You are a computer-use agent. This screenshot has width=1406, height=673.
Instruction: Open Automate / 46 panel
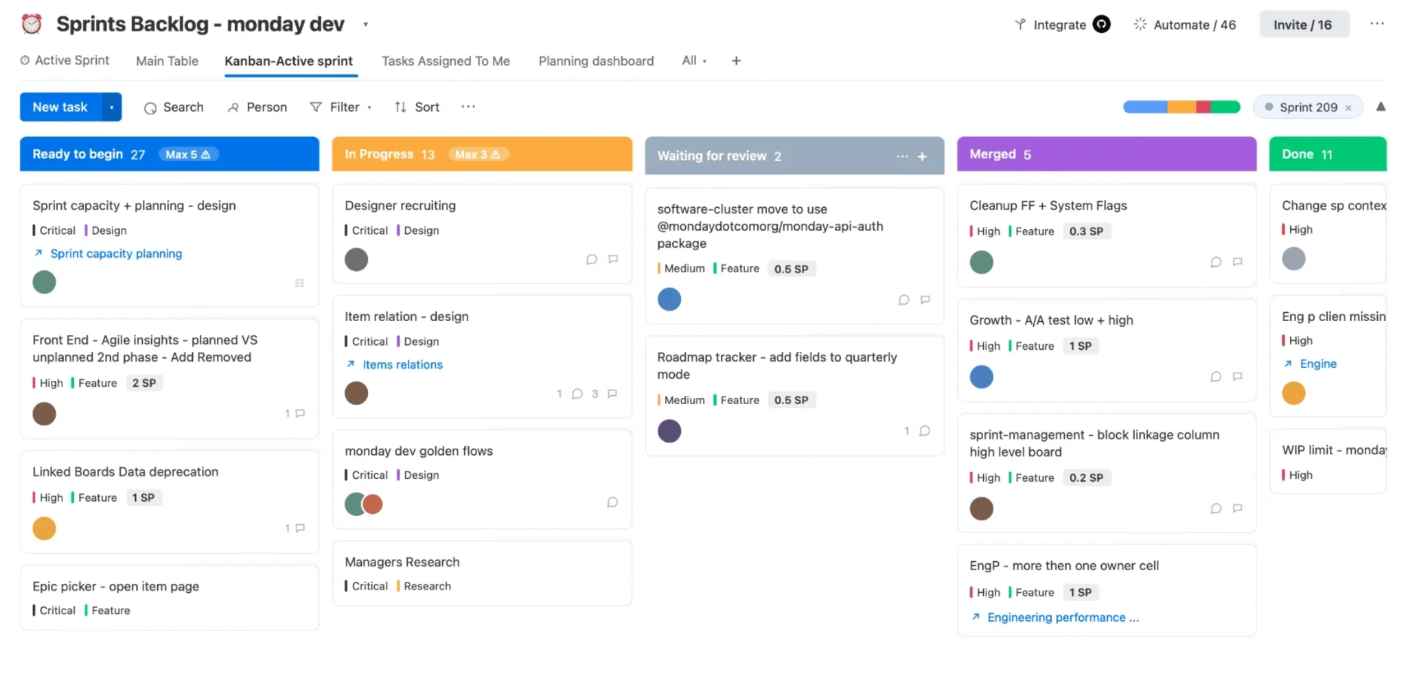click(x=1184, y=25)
